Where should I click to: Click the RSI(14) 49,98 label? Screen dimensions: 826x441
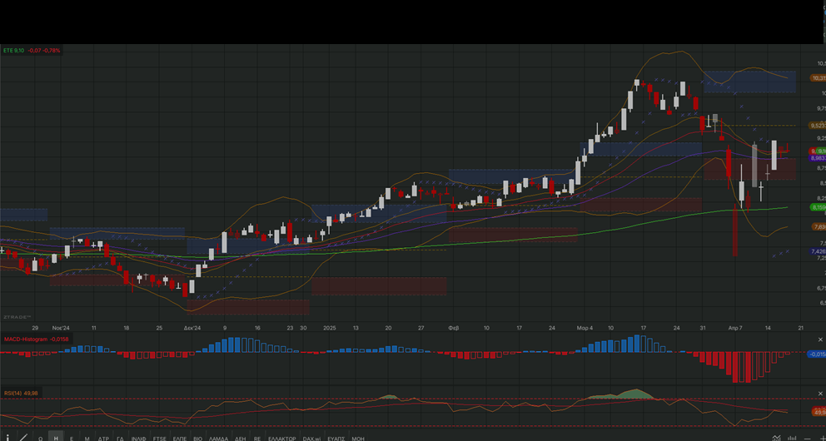pos(21,393)
